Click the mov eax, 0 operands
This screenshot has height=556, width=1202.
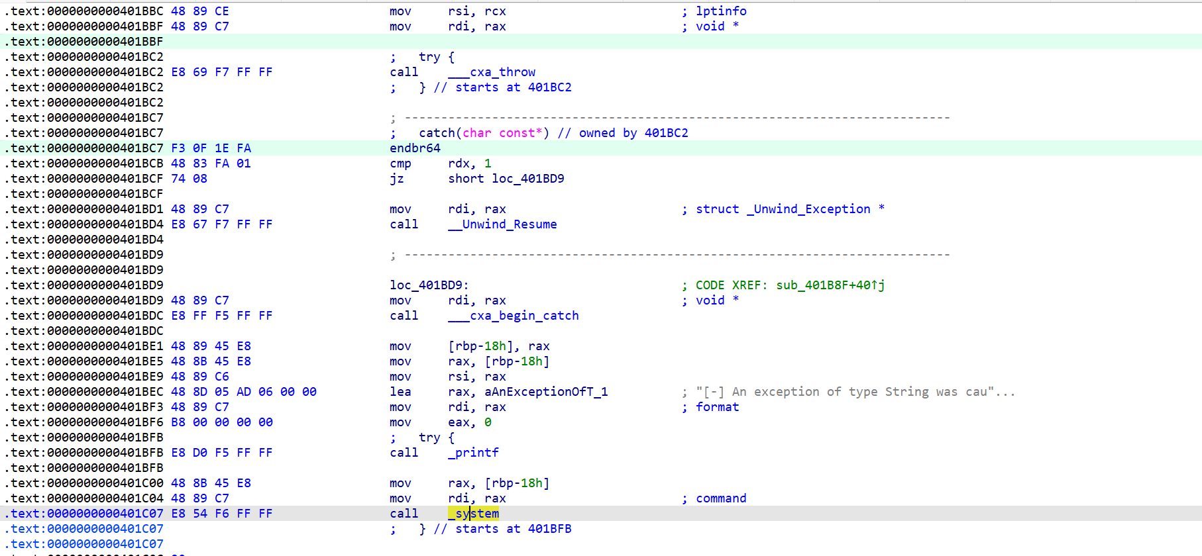(470, 422)
